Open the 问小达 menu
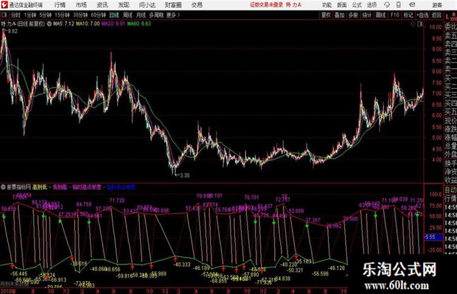457x294 pixels. click(147, 5)
